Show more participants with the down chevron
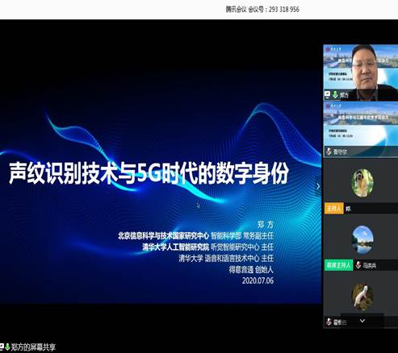Image resolution: width=398 pixels, height=353 pixels. (x=362, y=321)
